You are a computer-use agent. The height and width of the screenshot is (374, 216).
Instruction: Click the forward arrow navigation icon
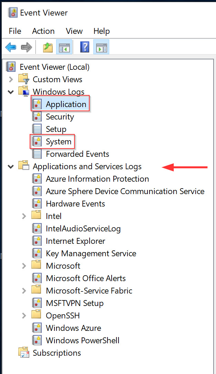[26, 47]
